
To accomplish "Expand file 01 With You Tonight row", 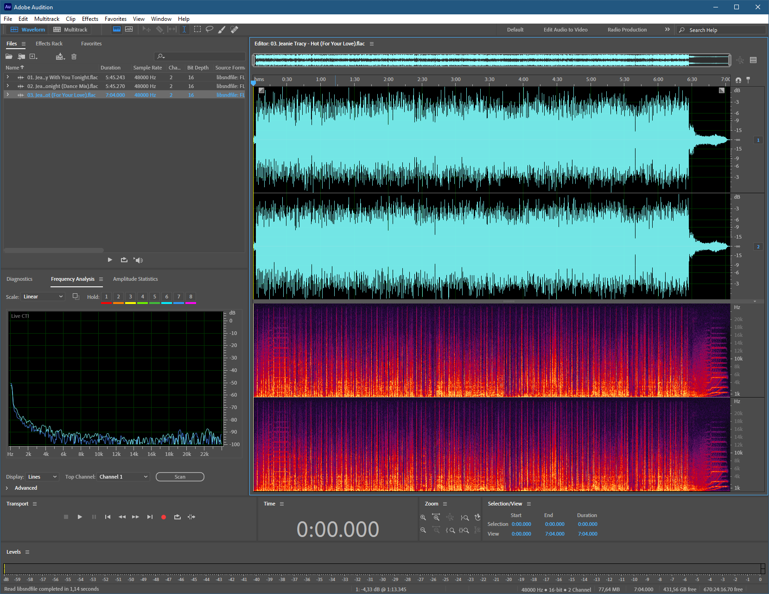I will coord(7,77).
